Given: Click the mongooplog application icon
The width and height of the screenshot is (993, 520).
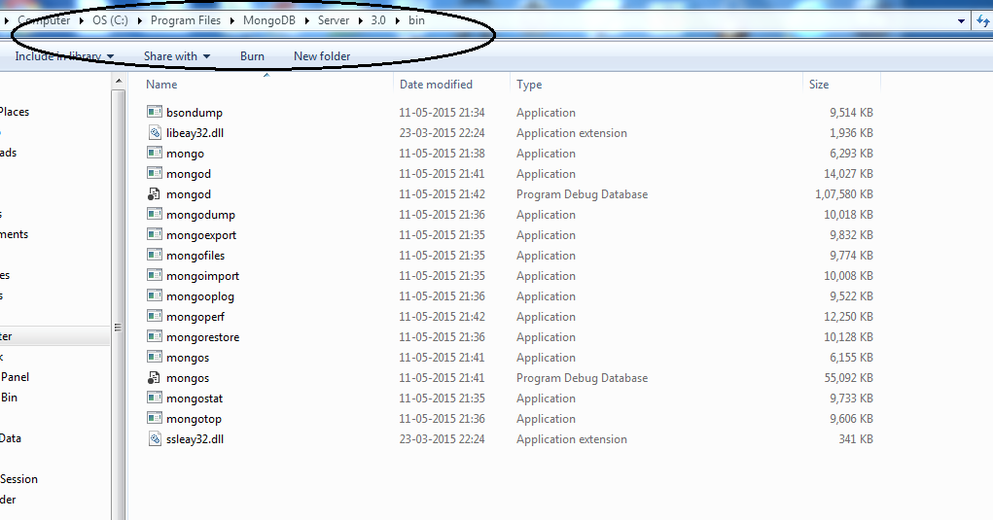Looking at the screenshot, I should pyautogui.click(x=155, y=295).
